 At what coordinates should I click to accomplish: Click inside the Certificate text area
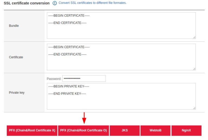(121, 62)
